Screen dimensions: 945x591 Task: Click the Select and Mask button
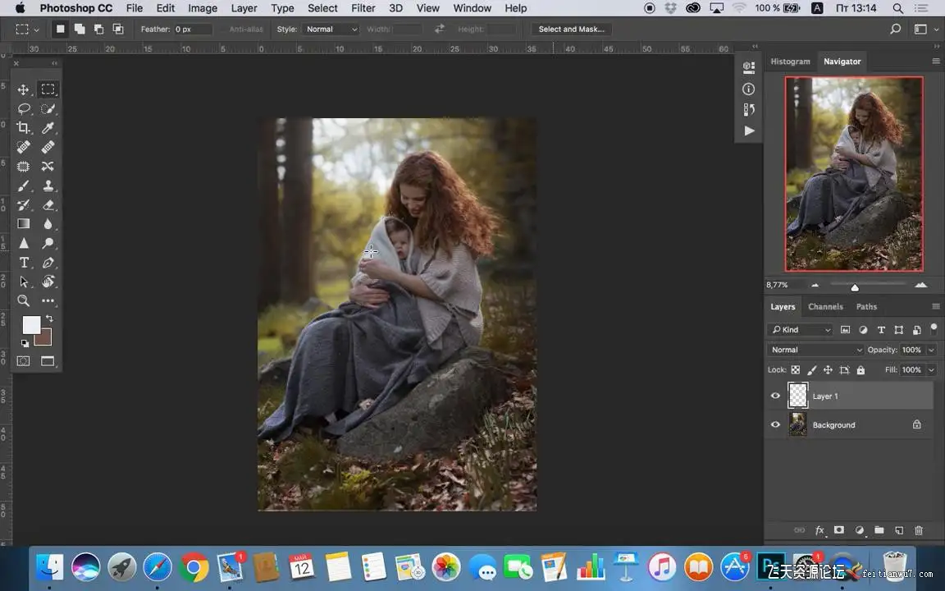pos(571,29)
